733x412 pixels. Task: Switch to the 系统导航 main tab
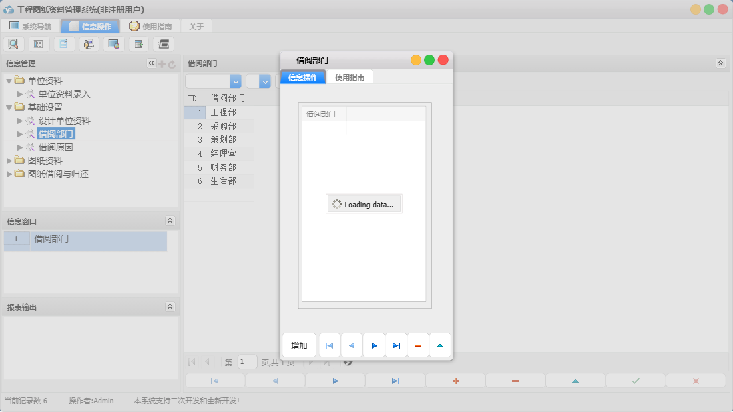[30, 27]
